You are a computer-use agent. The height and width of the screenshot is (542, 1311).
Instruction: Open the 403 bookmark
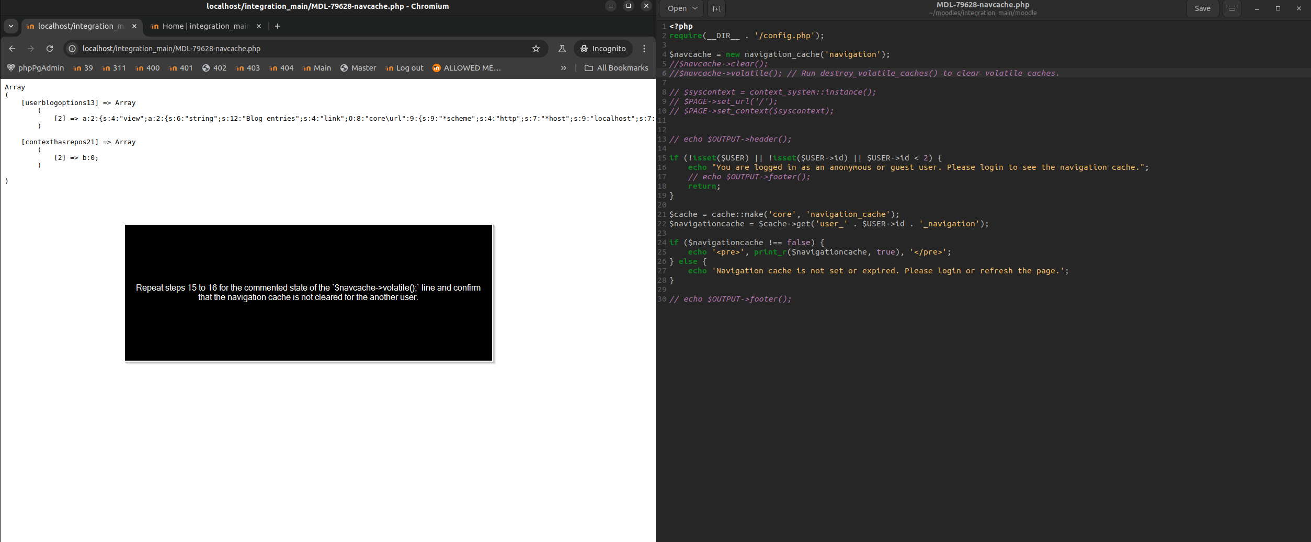248,68
